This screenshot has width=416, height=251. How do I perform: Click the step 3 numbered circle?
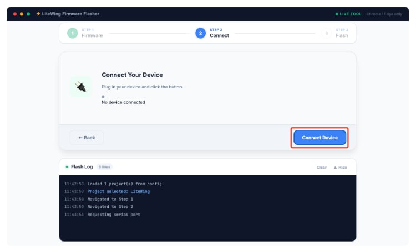(327, 33)
